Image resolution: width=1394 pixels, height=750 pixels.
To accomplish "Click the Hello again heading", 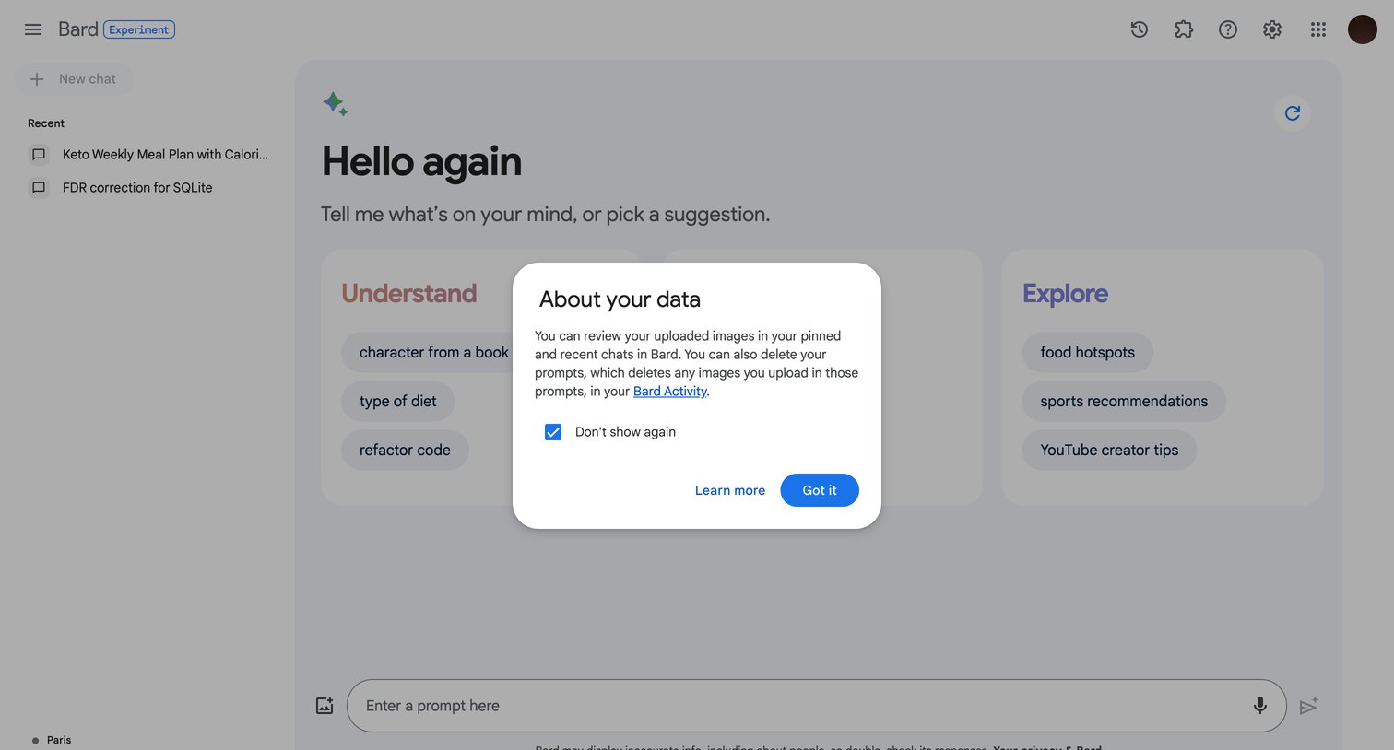I will (421, 162).
